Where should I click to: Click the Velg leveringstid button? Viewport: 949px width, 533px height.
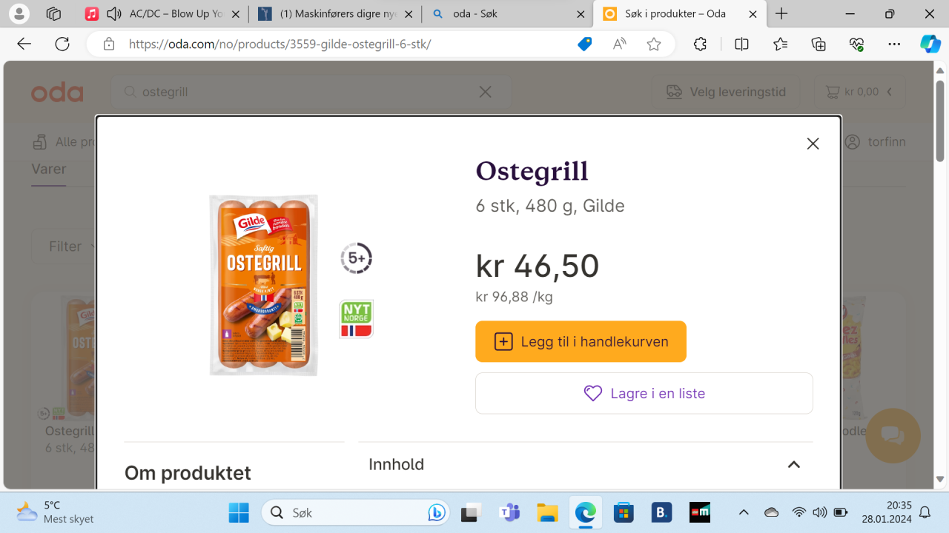pyautogui.click(x=725, y=91)
